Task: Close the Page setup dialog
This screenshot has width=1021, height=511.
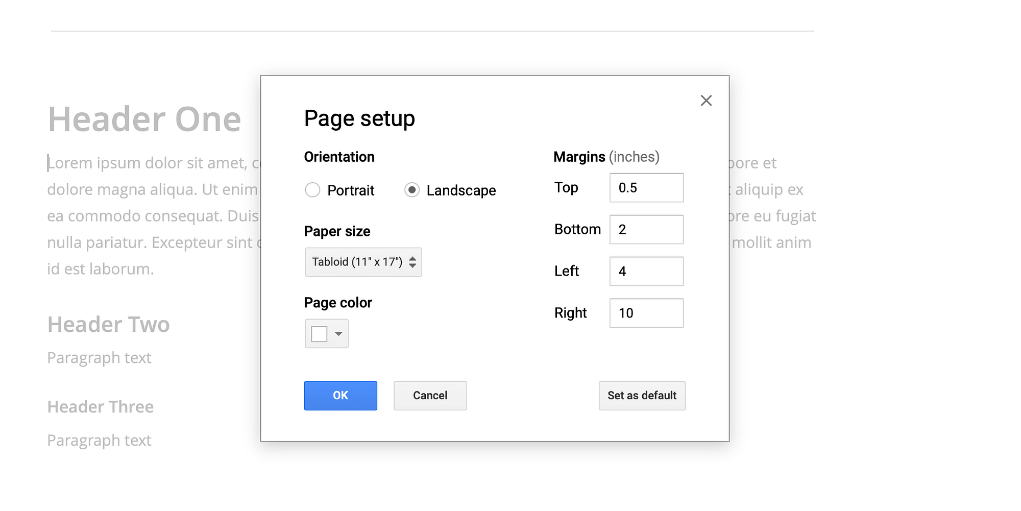Action: [x=707, y=101]
